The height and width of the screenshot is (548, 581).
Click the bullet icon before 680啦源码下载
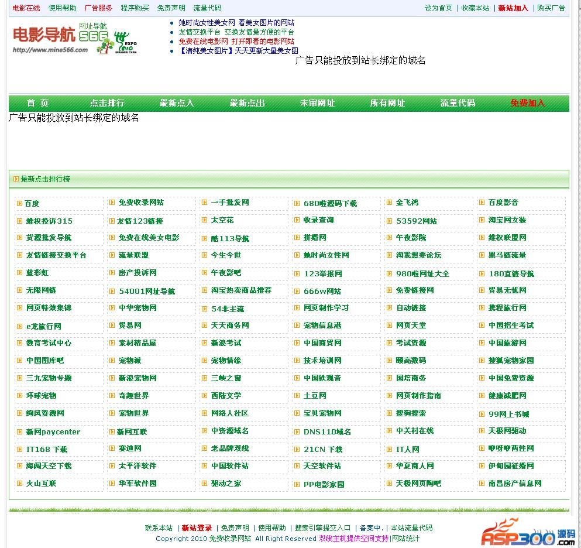(297, 203)
